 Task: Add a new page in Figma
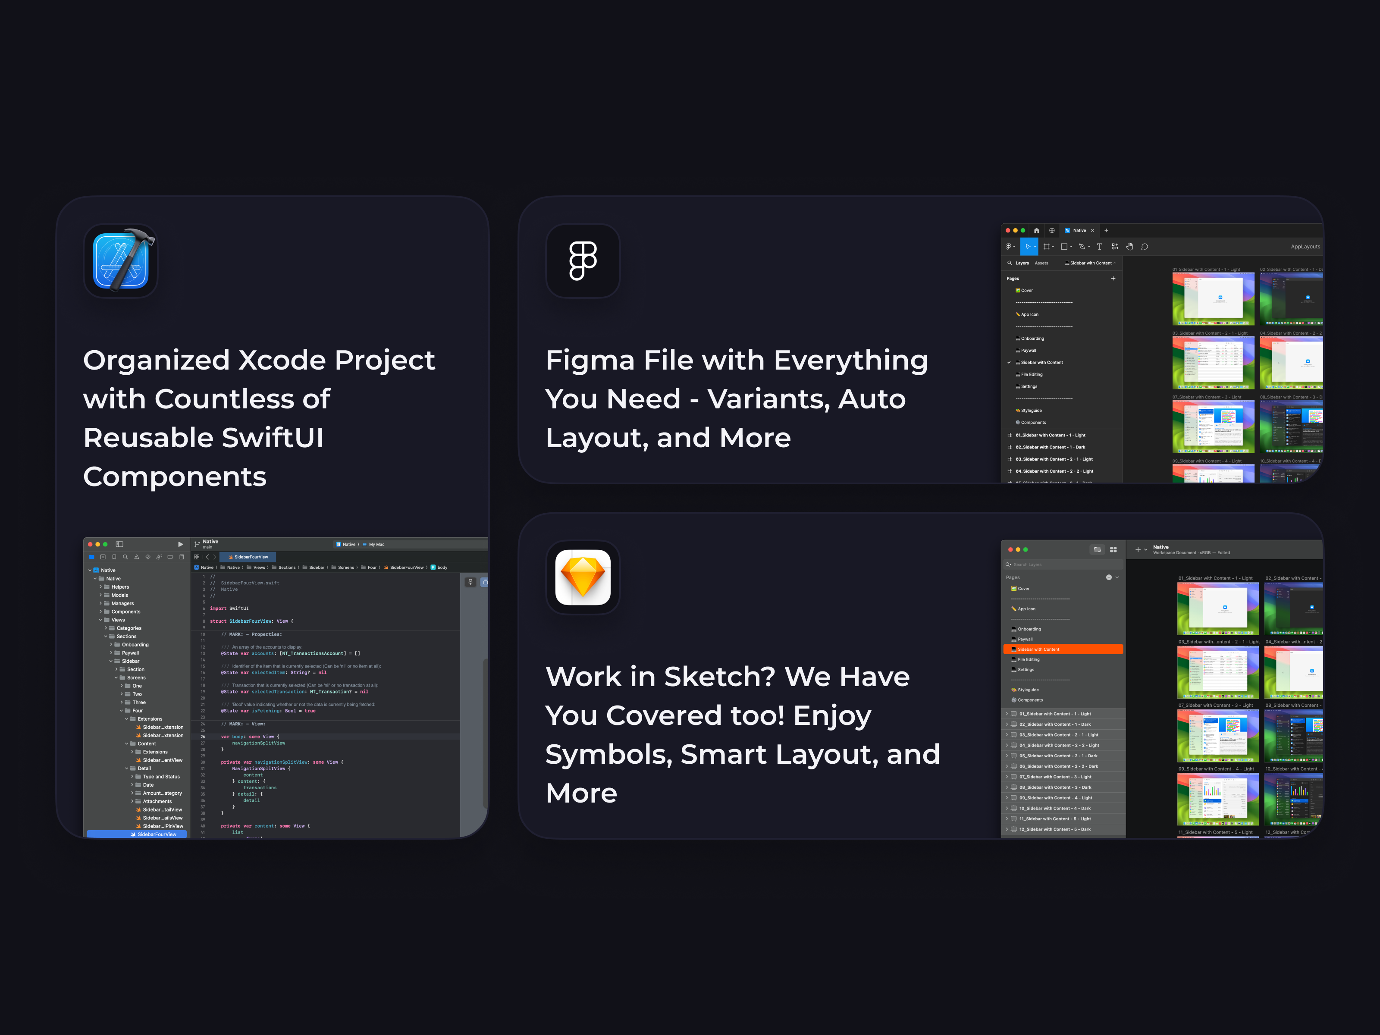tap(1113, 278)
